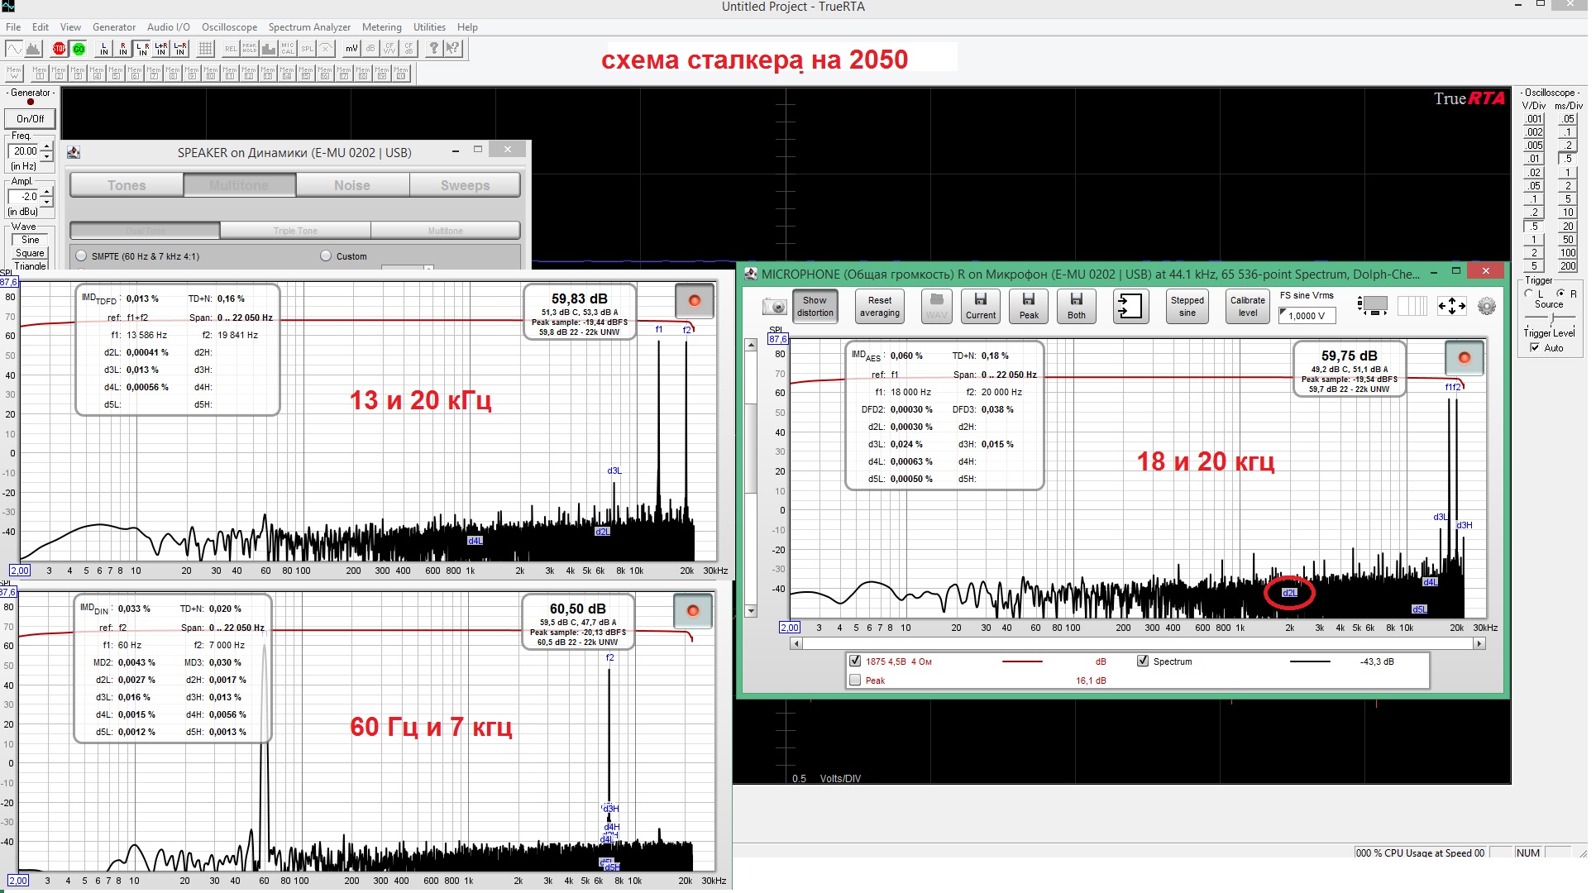This screenshot has height=893, width=1596.
Task: Click the camera screenshot icon in analyzer window
Action: 774,307
